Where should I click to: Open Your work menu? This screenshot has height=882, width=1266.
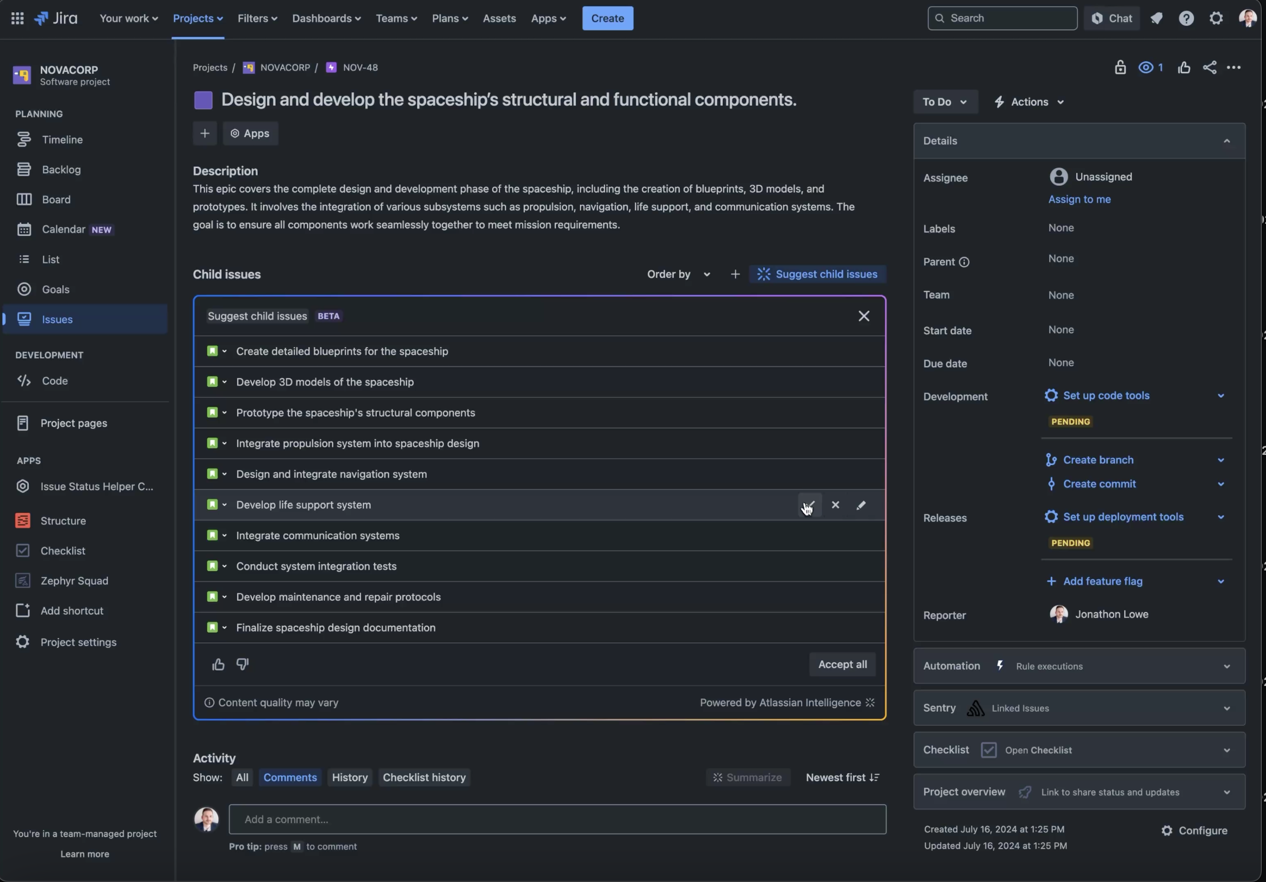coord(128,18)
